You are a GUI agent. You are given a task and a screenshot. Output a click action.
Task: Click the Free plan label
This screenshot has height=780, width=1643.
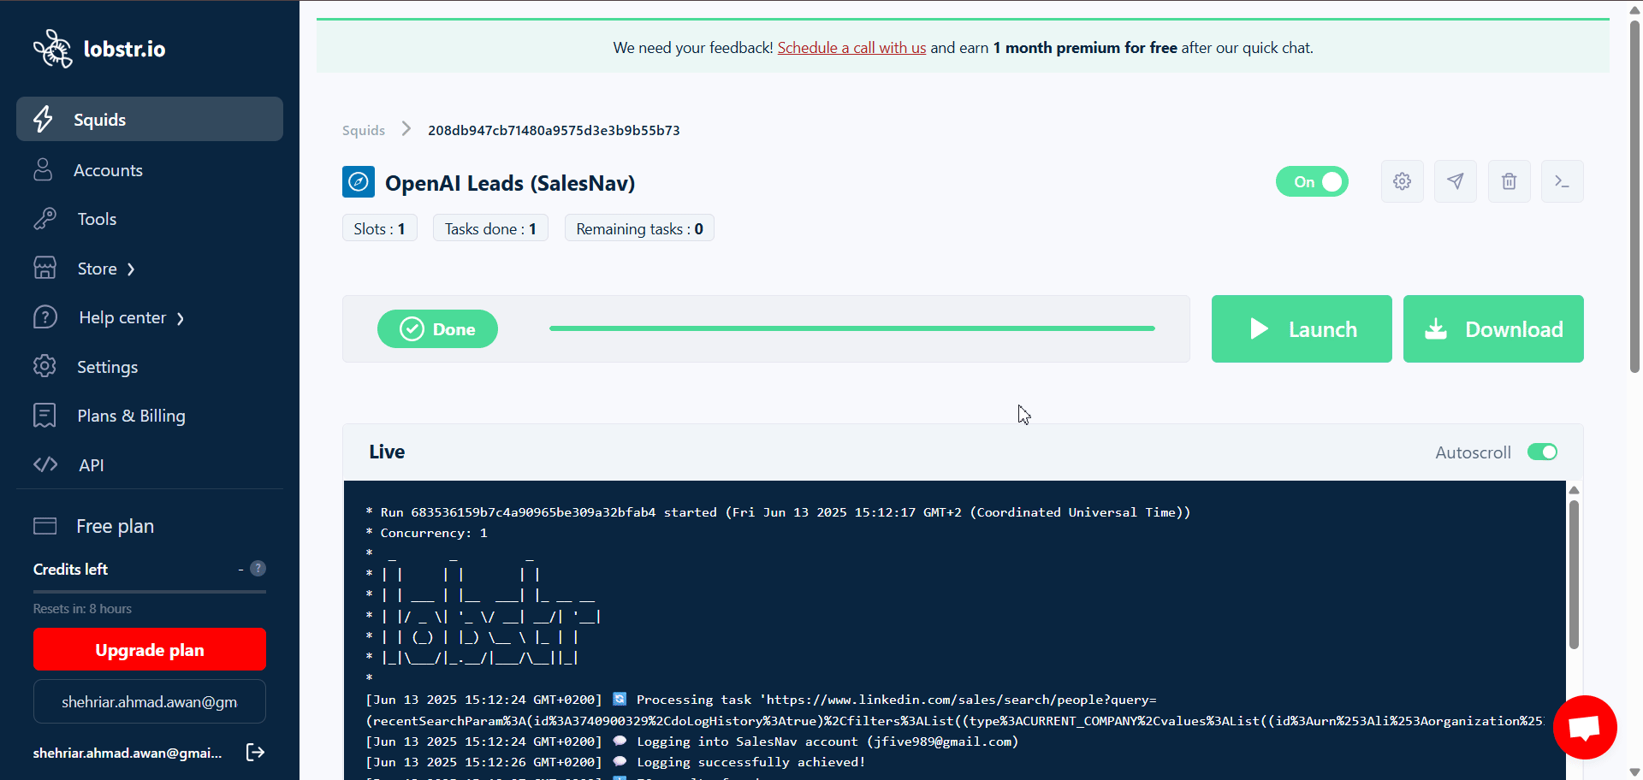115,526
